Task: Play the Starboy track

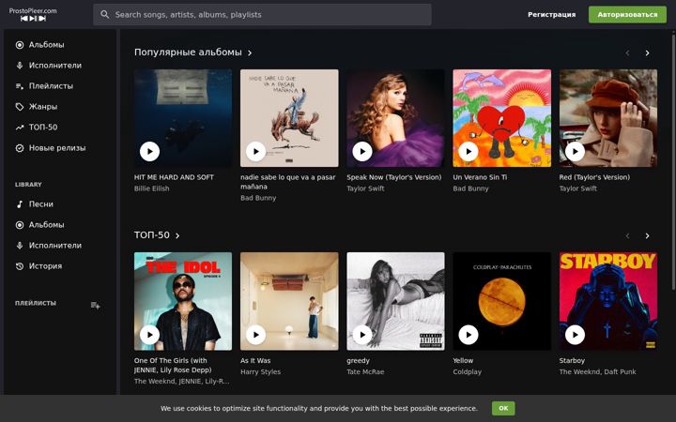Action: coord(575,335)
